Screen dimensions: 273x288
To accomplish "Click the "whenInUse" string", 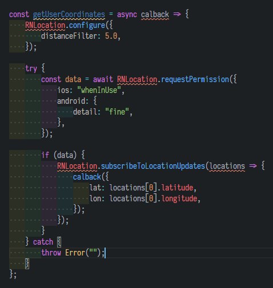I will 99,90.
